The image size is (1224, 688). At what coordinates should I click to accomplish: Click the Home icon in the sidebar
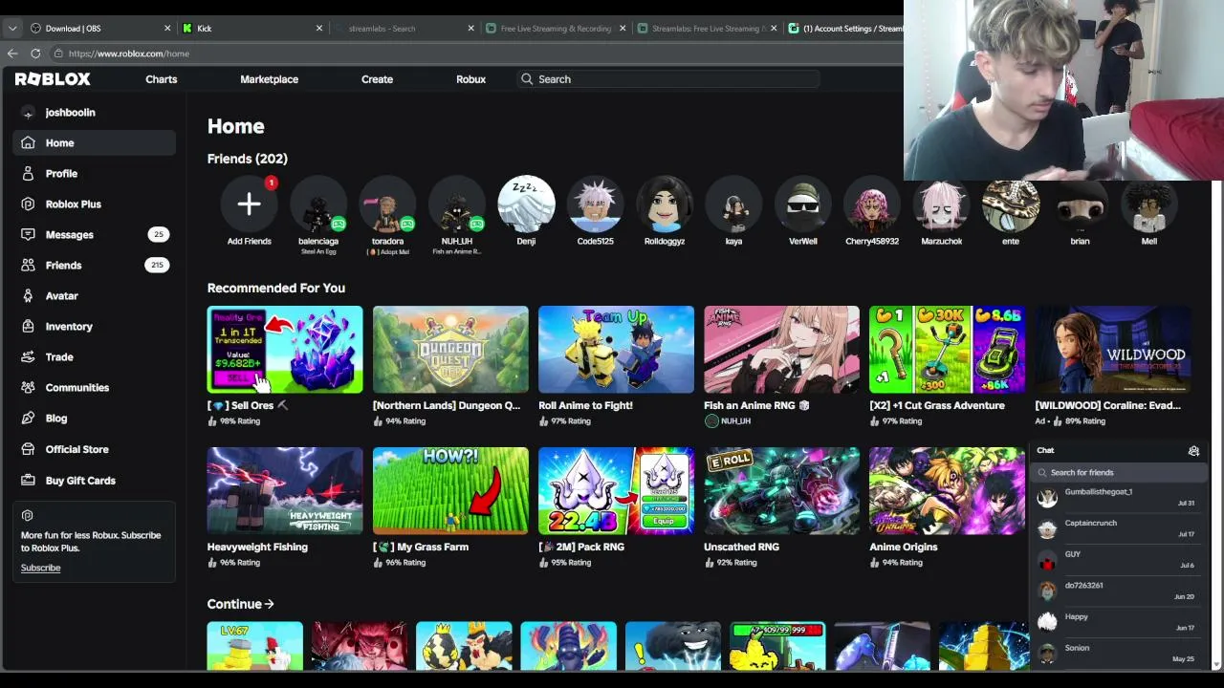click(x=28, y=143)
